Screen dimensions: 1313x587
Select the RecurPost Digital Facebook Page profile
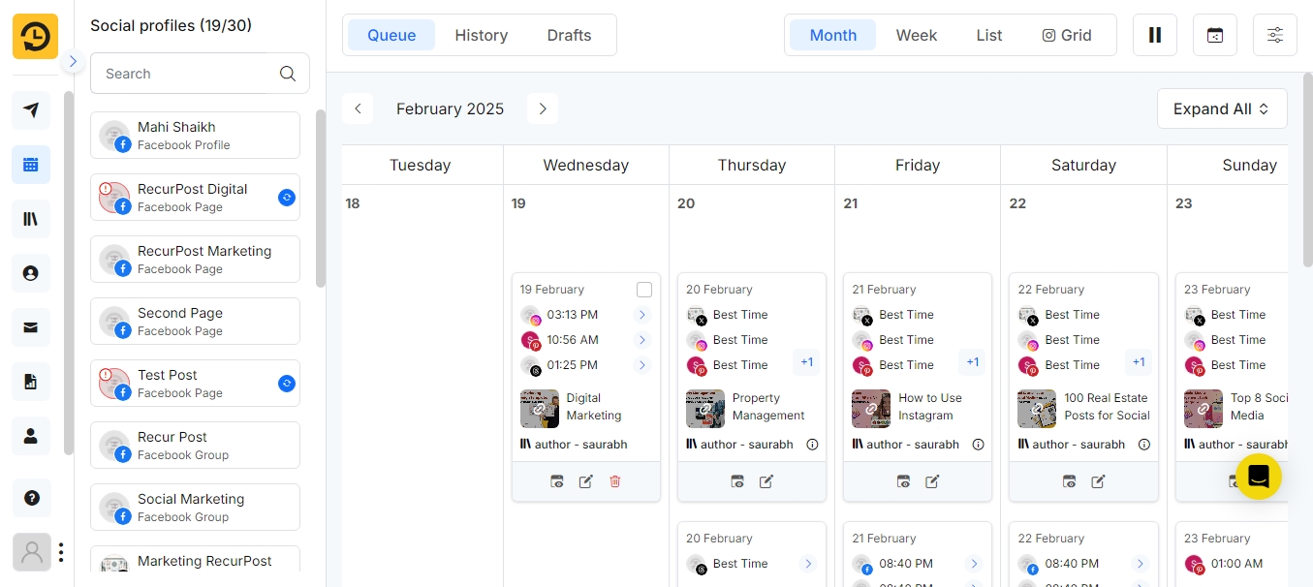[x=195, y=197]
